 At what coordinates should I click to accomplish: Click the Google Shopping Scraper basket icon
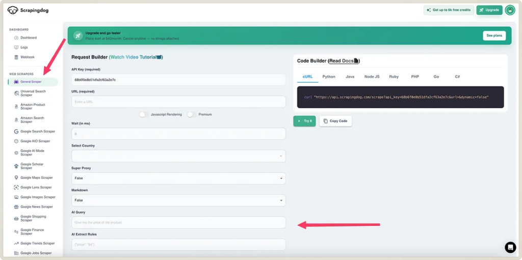click(x=16, y=218)
